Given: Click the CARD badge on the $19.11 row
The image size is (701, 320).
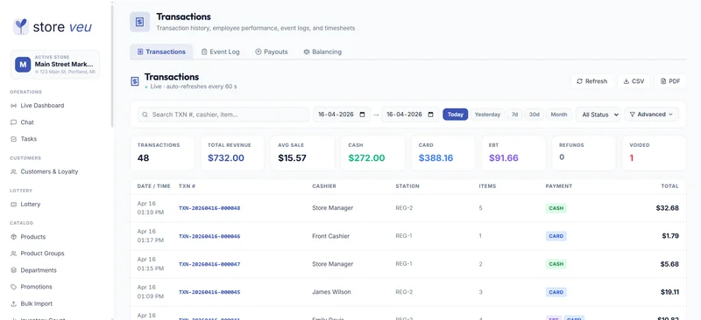Looking at the screenshot, I should pyautogui.click(x=556, y=292).
